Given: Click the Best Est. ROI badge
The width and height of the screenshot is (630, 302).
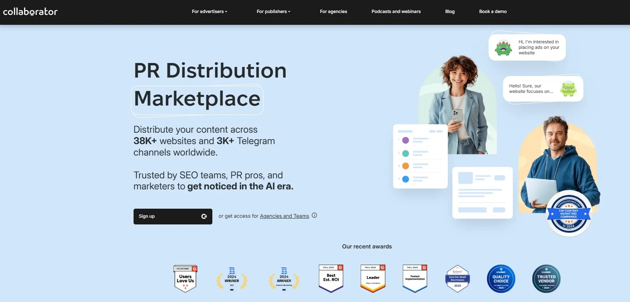Looking at the screenshot, I should click(331, 279).
